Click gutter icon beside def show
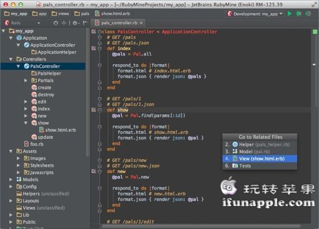The width and height of the screenshot is (319, 229). (x=94, y=110)
